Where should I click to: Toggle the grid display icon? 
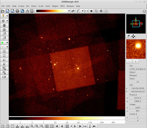click(x=106, y=11)
